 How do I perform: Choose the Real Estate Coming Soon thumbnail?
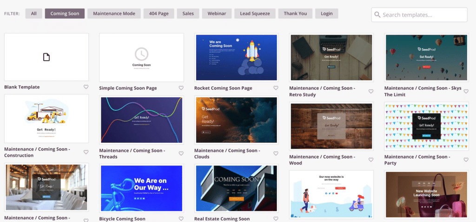pos(237,188)
